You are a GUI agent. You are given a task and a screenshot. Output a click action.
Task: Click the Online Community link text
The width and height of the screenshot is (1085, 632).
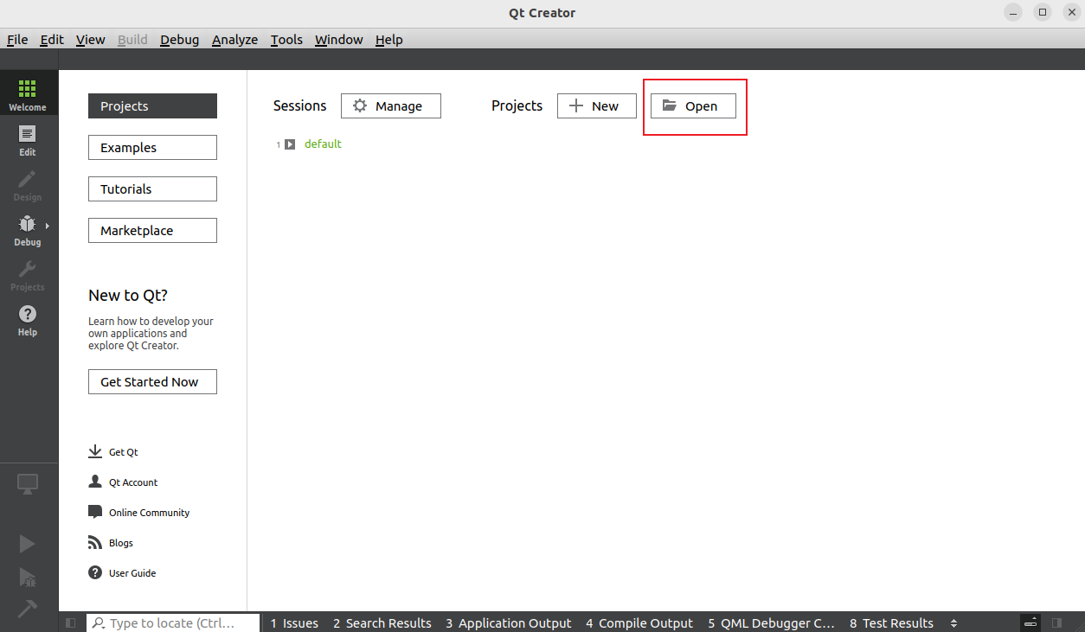[149, 513]
